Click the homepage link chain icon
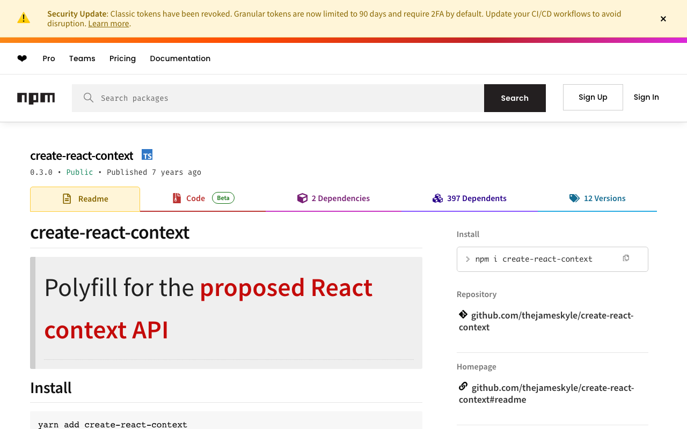Viewport: 687px width, 429px height. point(463,387)
